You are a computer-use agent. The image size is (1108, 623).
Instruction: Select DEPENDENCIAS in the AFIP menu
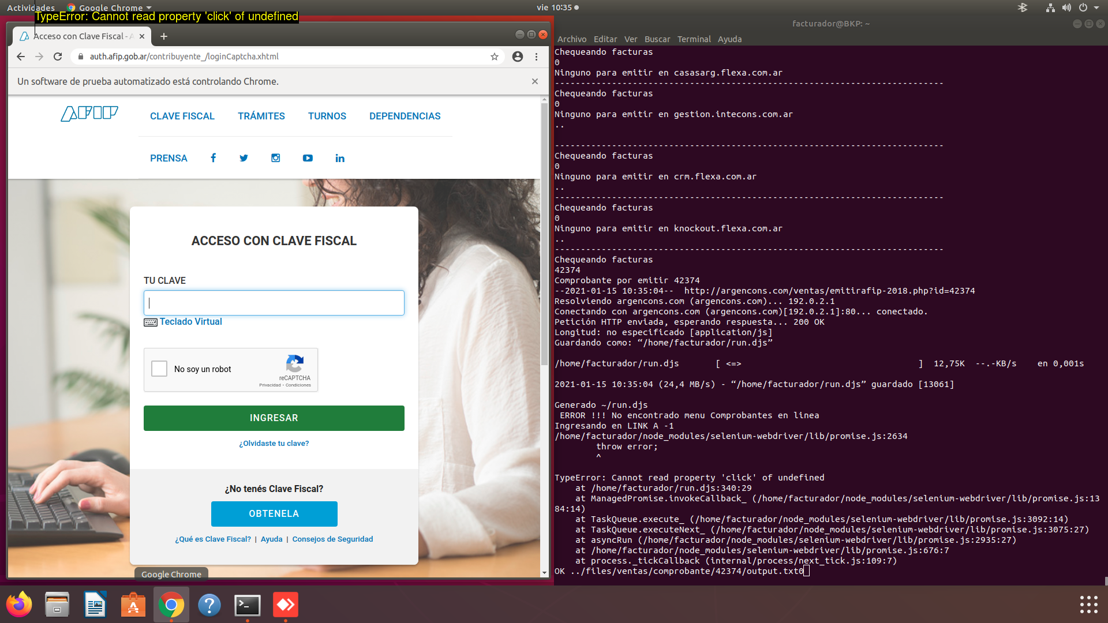point(405,116)
